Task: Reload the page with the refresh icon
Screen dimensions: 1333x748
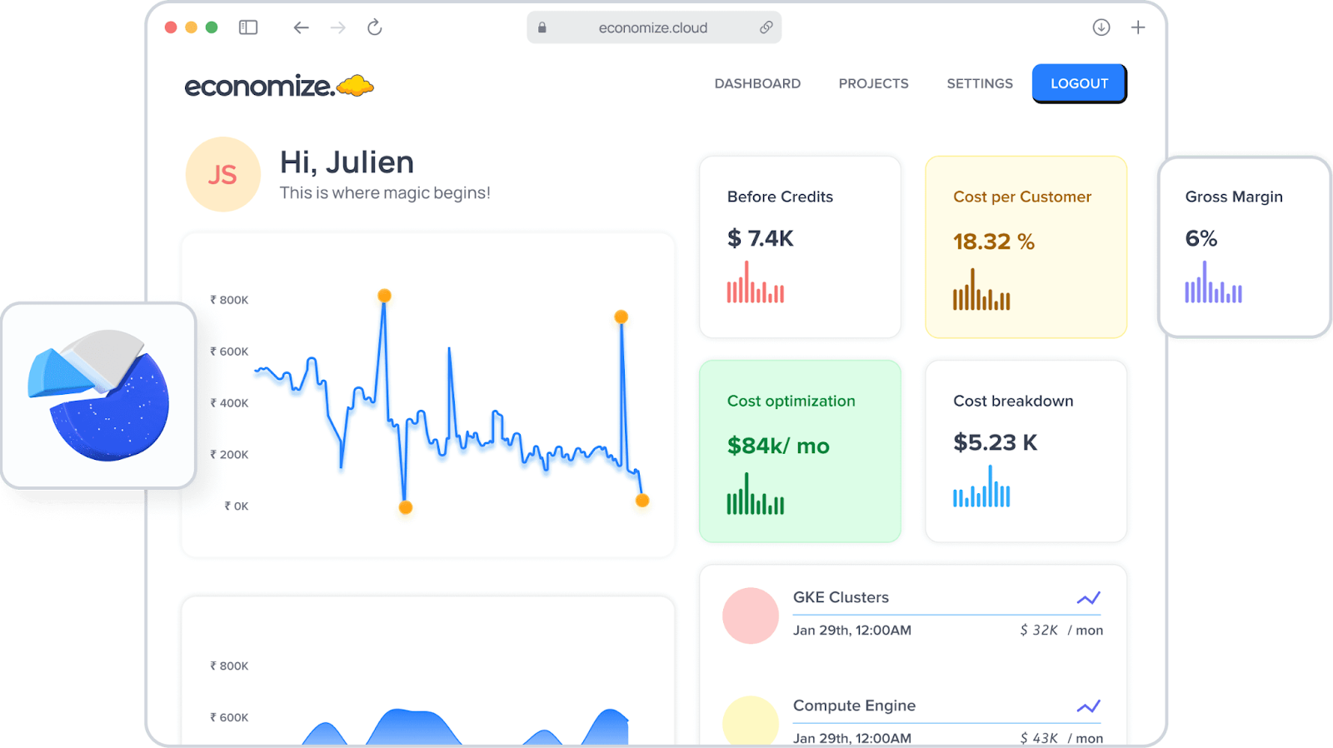Action: coord(375,27)
